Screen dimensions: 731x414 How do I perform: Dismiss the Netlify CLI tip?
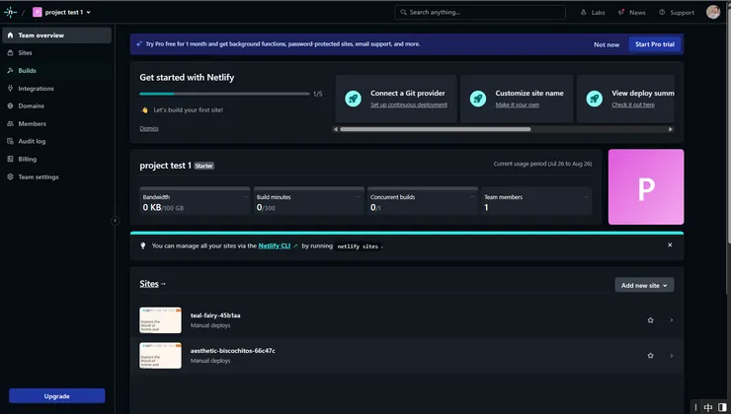tap(670, 244)
